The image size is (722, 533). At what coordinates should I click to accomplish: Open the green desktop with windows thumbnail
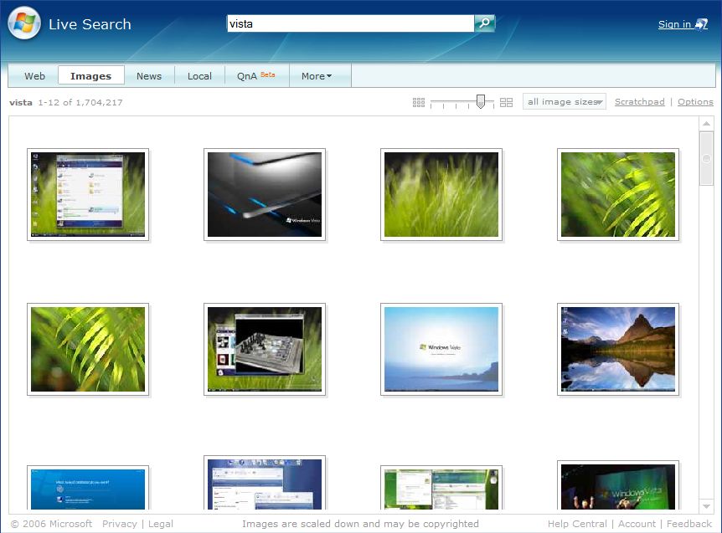[x=441, y=488]
